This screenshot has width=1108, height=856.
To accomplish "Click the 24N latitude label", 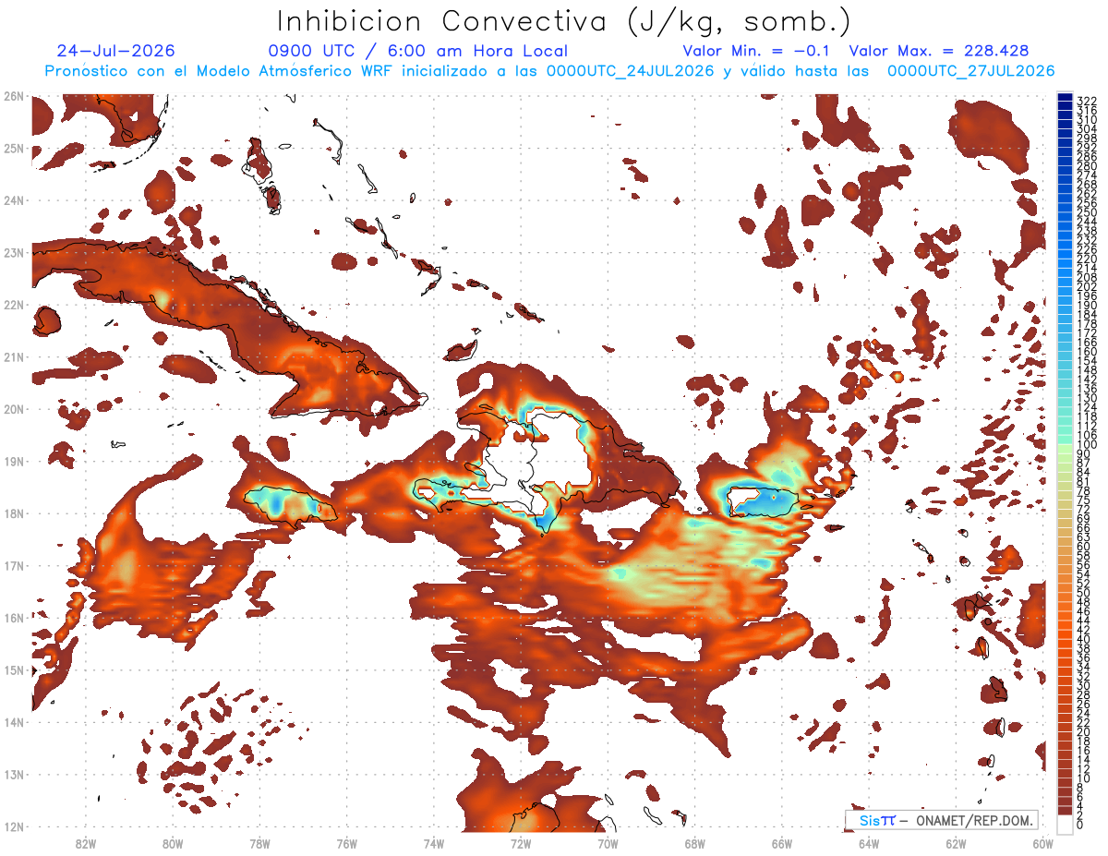I will pyautogui.click(x=14, y=200).
